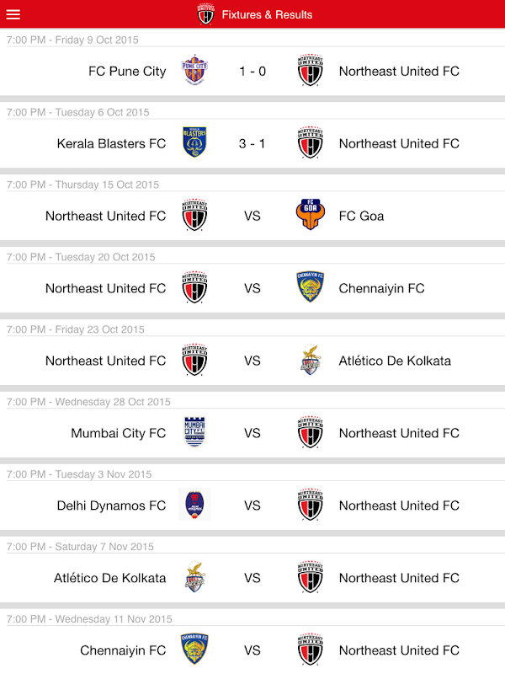Image resolution: width=505 pixels, height=674 pixels.
Task: Select the FC Goa team name
Action: pos(361,217)
